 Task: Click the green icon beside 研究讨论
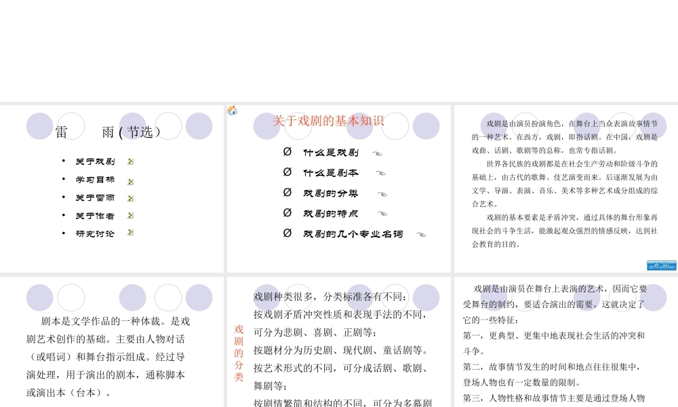(x=130, y=232)
